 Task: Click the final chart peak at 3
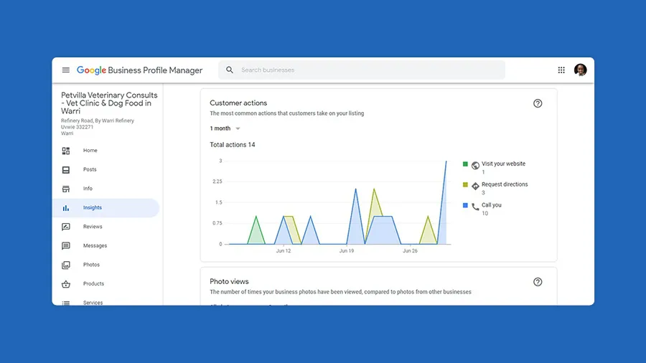pyautogui.click(x=446, y=161)
